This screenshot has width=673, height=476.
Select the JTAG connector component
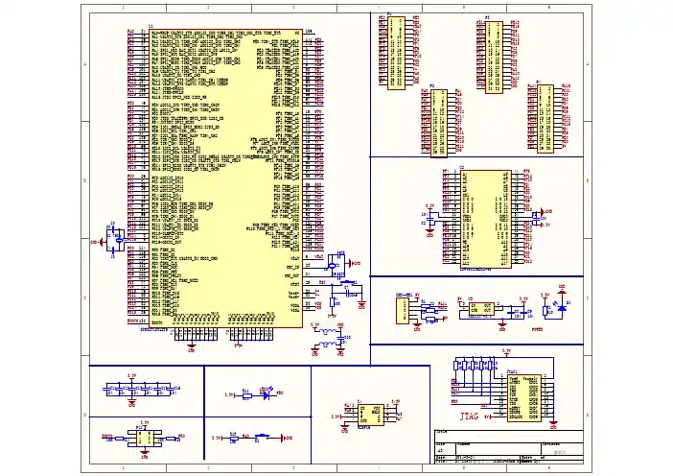pyautogui.click(x=523, y=398)
